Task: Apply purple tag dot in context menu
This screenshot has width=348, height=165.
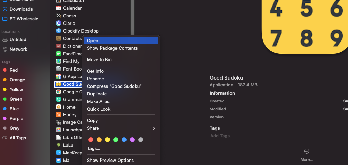Action: (x=132, y=140)
